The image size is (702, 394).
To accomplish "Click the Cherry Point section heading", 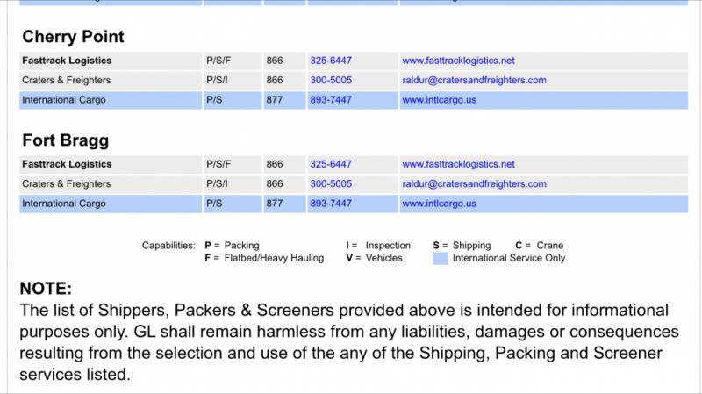I will coord(73,37).
